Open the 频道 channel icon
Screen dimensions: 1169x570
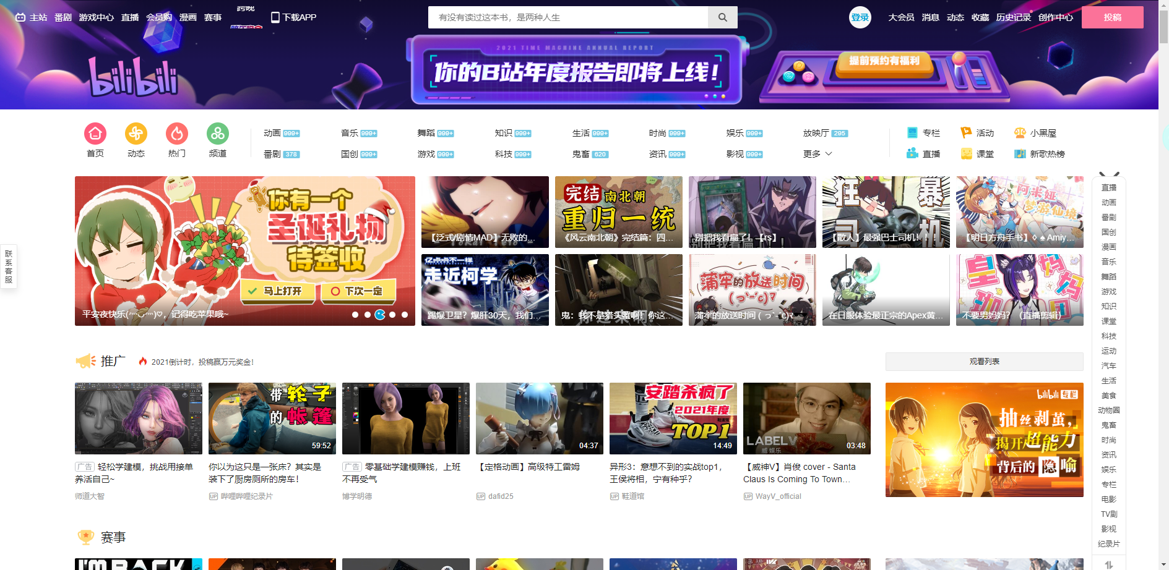click(218, 134)
